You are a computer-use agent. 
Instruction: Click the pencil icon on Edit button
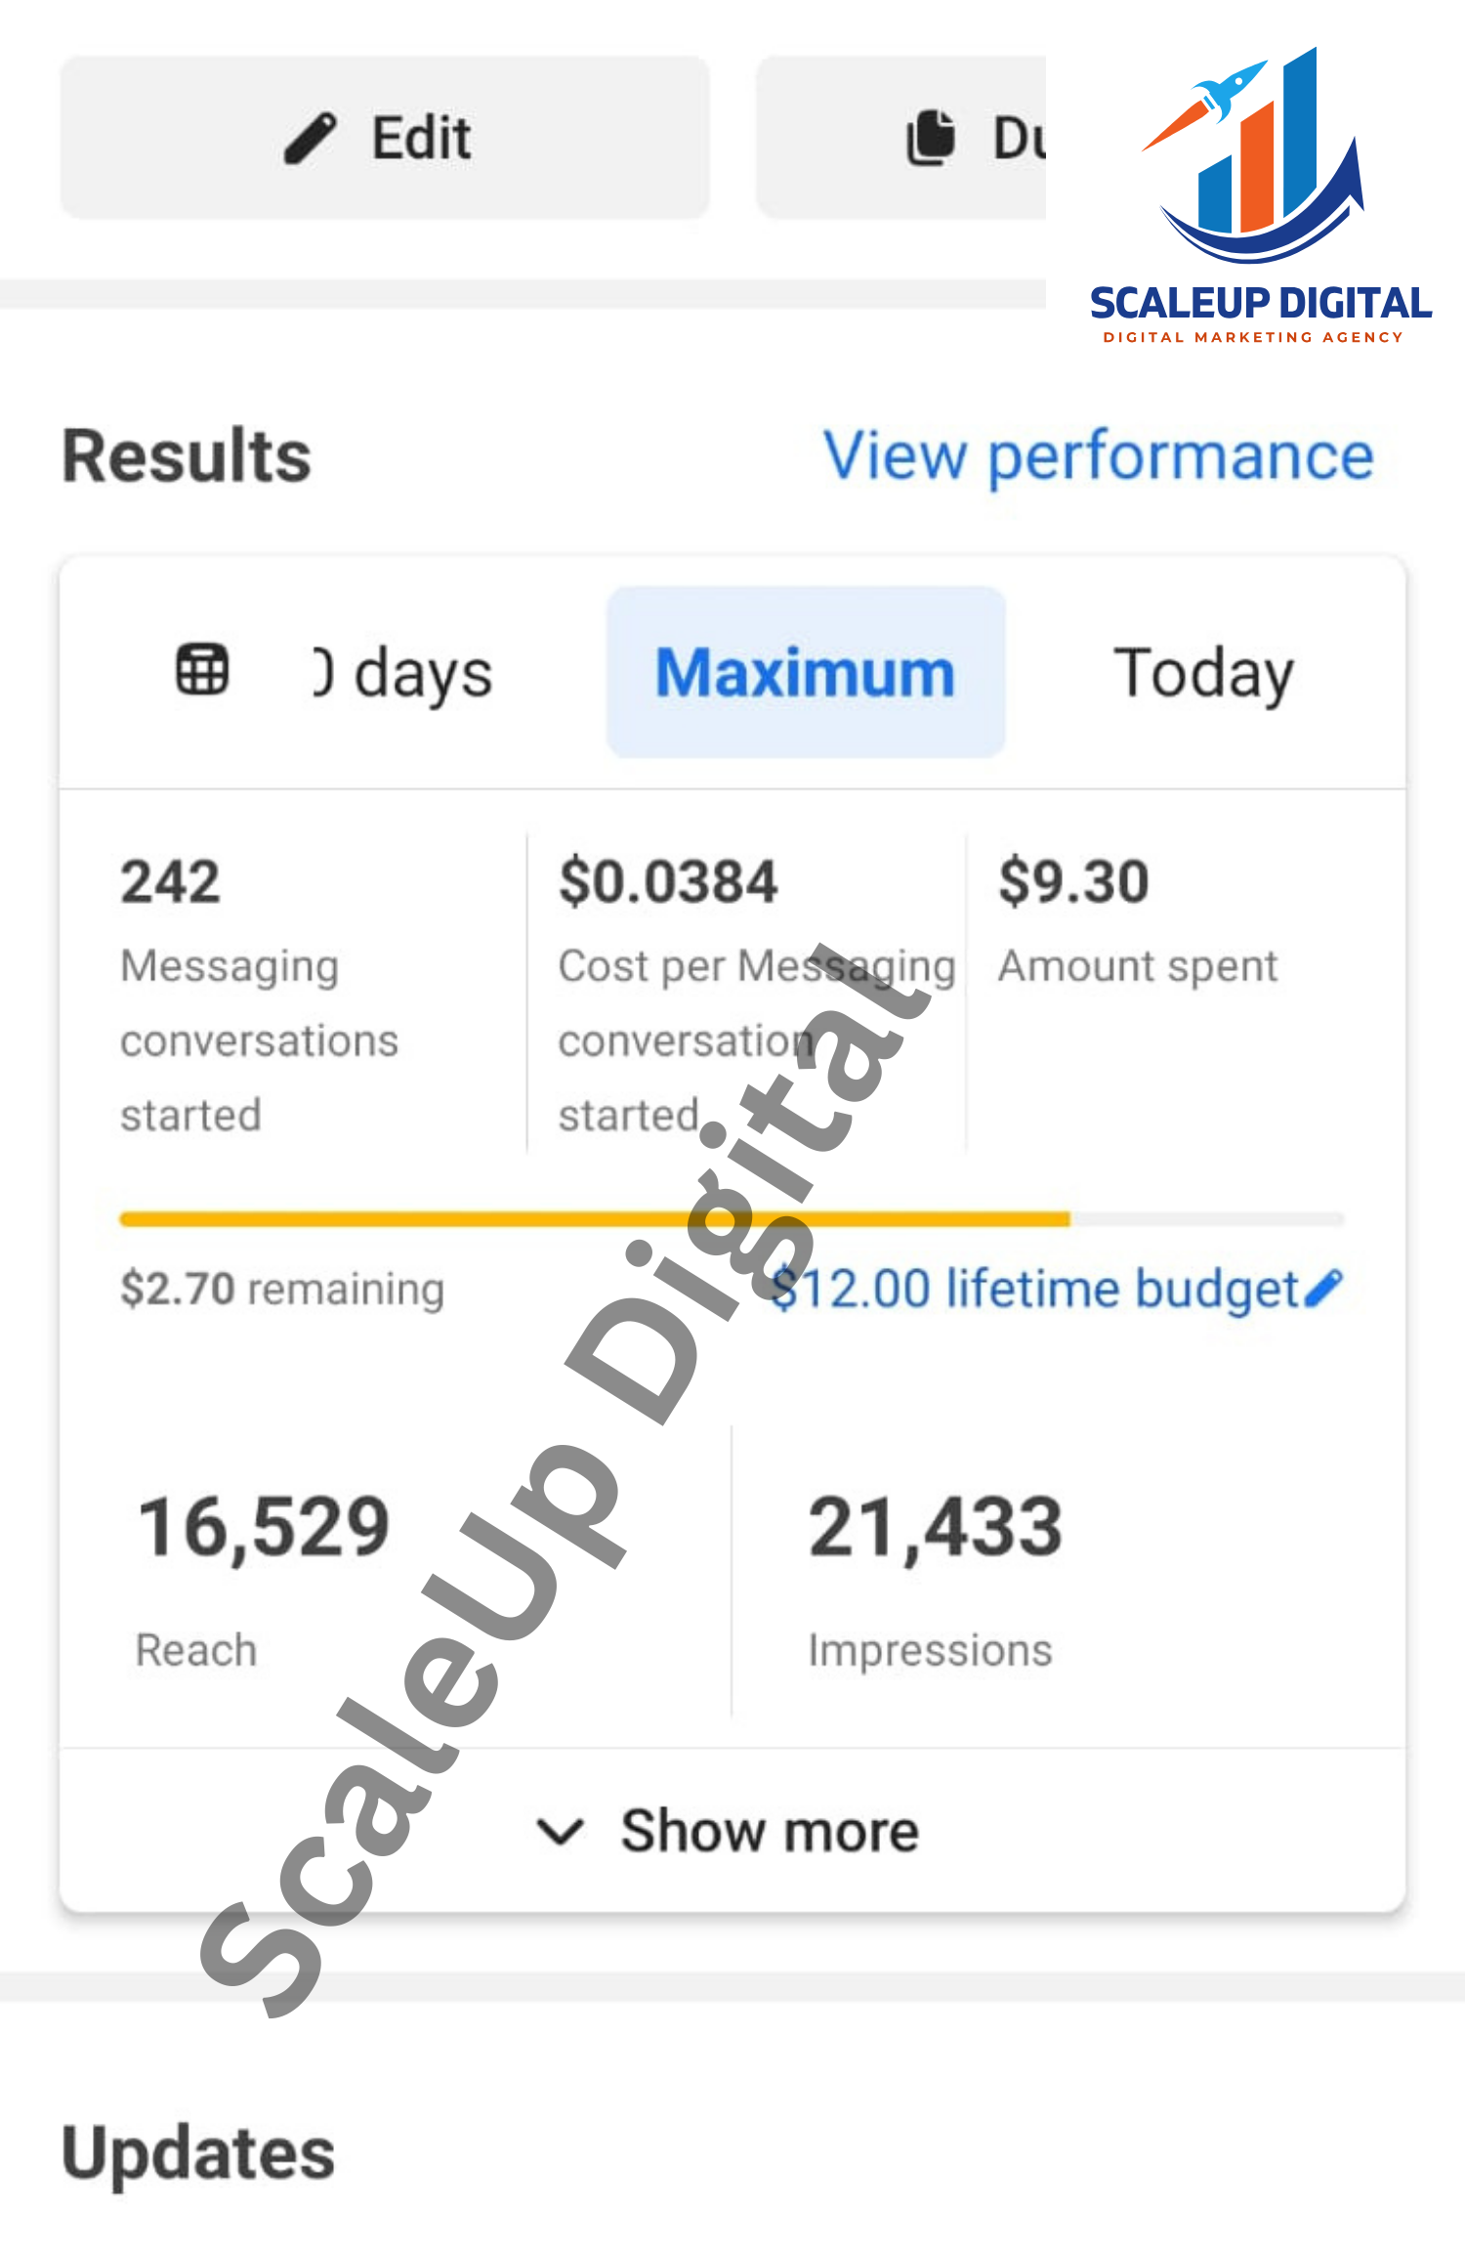tap(311, 138)
